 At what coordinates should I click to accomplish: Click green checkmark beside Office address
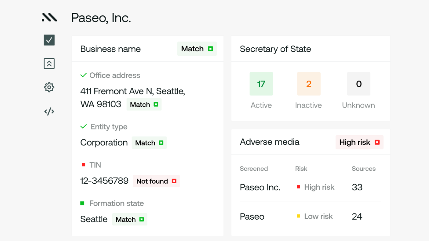point(84,75)
